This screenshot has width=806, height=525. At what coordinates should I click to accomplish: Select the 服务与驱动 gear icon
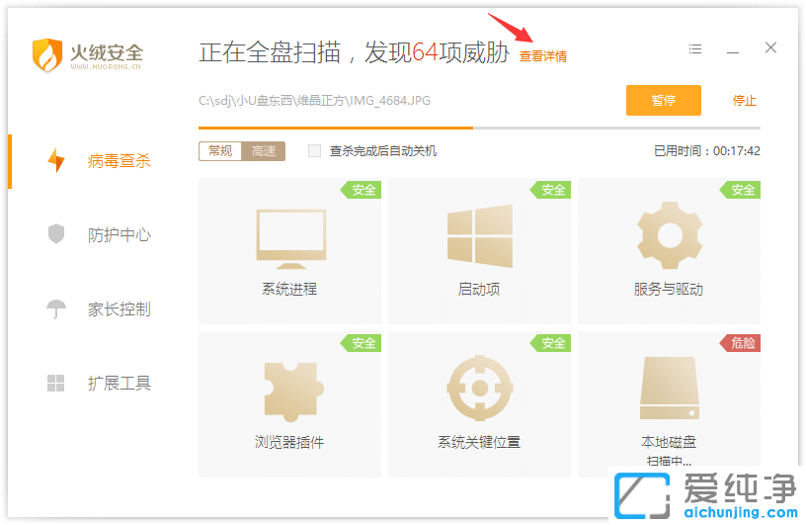coord(670,235)
